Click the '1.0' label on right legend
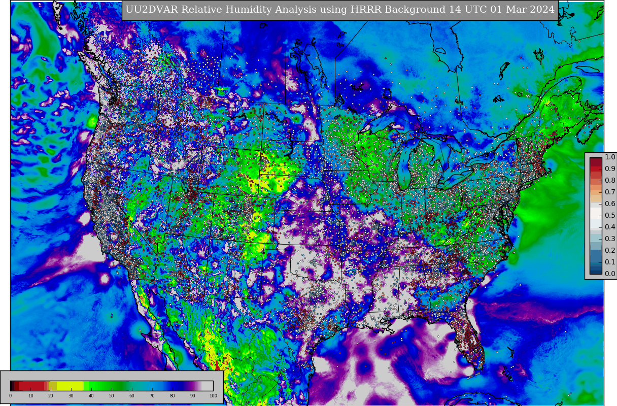The width and height of the screenshot is (617, 406). [x=610, y=157]
